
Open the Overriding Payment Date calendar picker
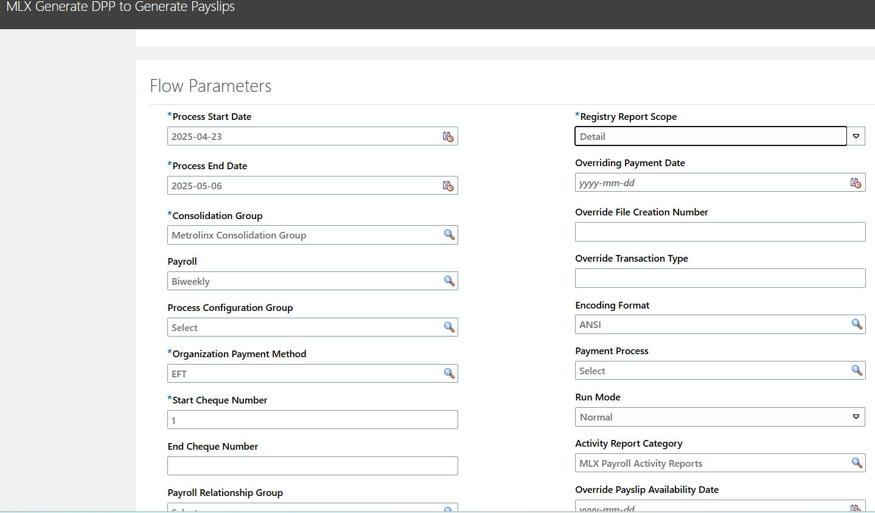coord(856,183)
